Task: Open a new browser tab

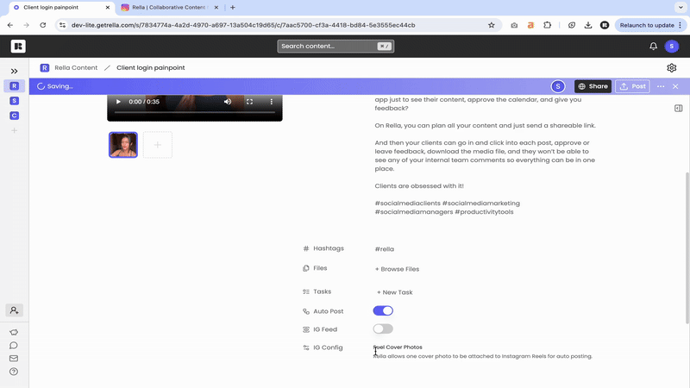Action: pyautogui.click(x=233, y=8)
